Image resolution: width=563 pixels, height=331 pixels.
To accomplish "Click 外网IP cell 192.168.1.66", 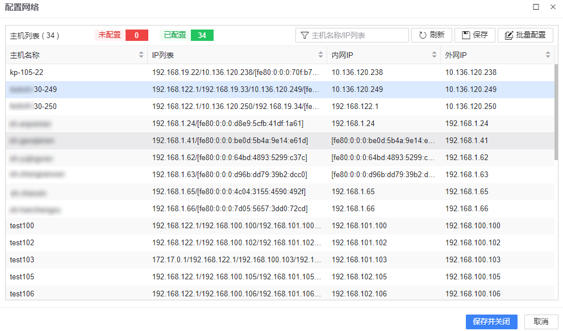I will (467, 208).
